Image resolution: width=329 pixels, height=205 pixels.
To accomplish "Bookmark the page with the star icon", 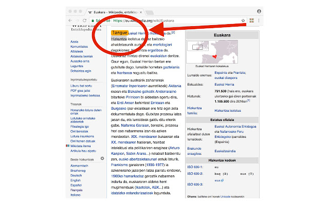I will 243,20.
